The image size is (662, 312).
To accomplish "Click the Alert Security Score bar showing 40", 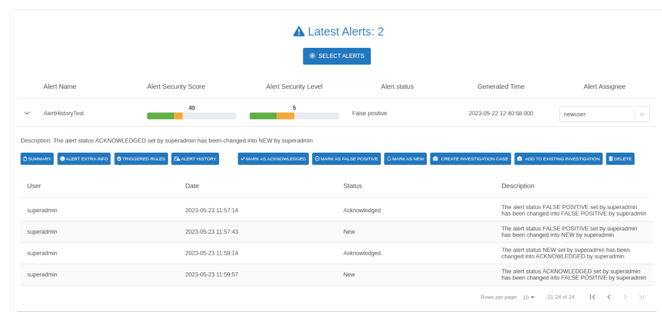I will click(191, 116).
